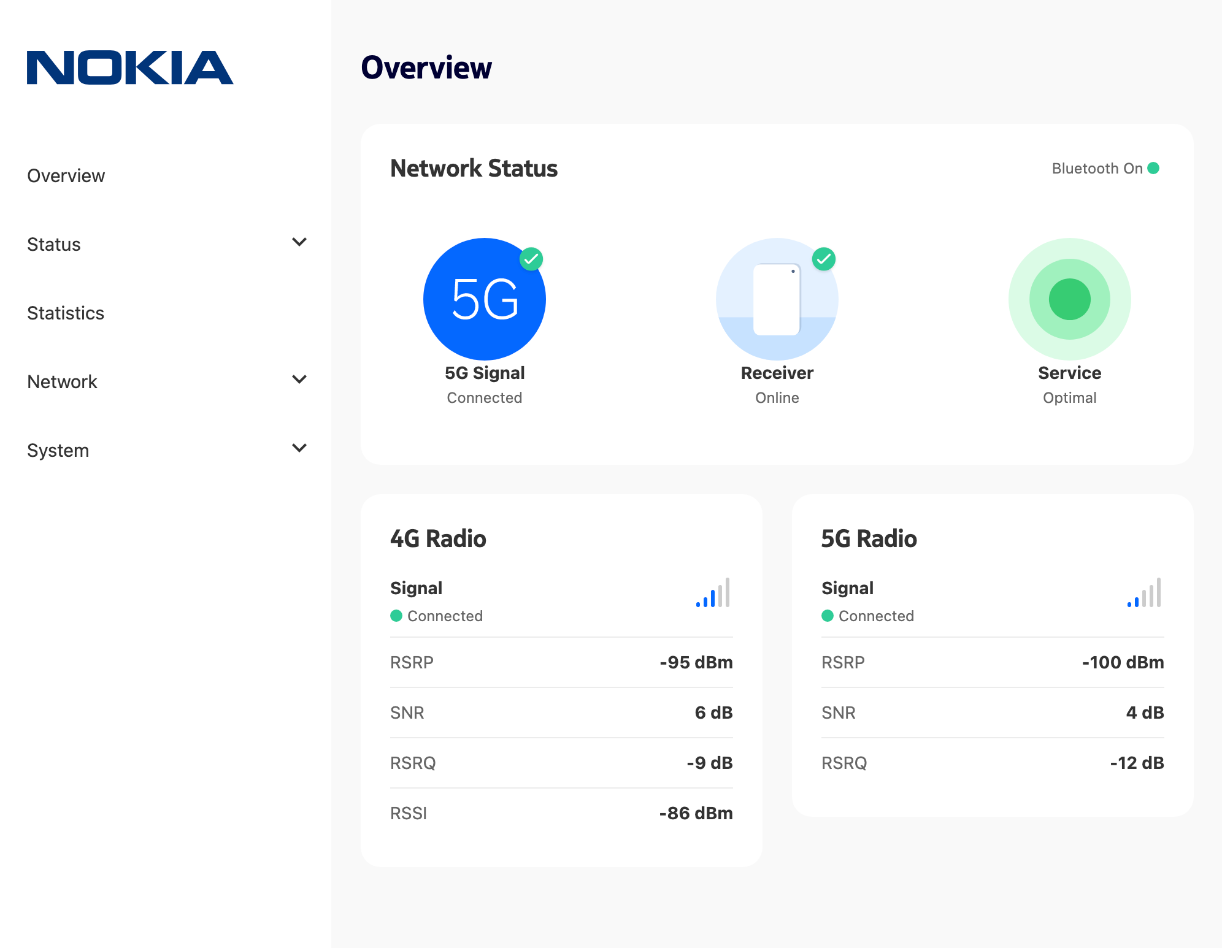Click the 5G Radio heading
Screen dimensions: 1222x948
869,538
